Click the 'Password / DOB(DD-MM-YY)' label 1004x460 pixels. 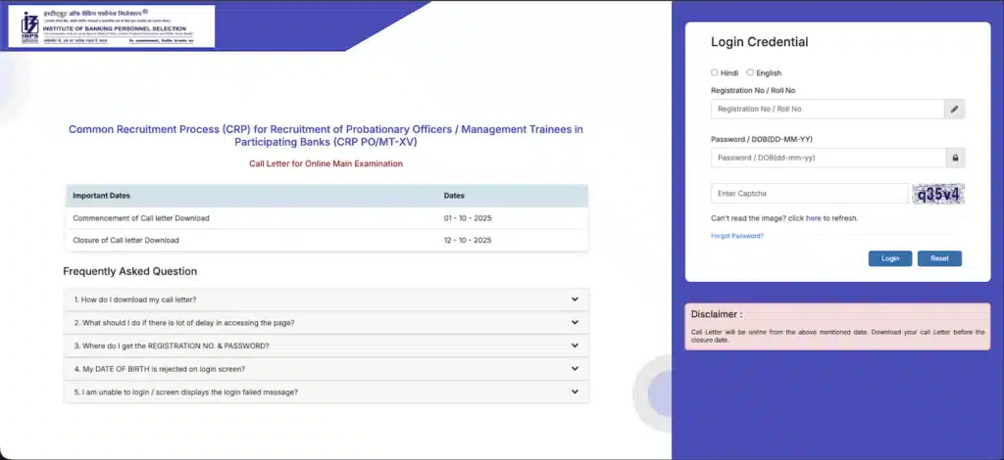pos(761,139)
